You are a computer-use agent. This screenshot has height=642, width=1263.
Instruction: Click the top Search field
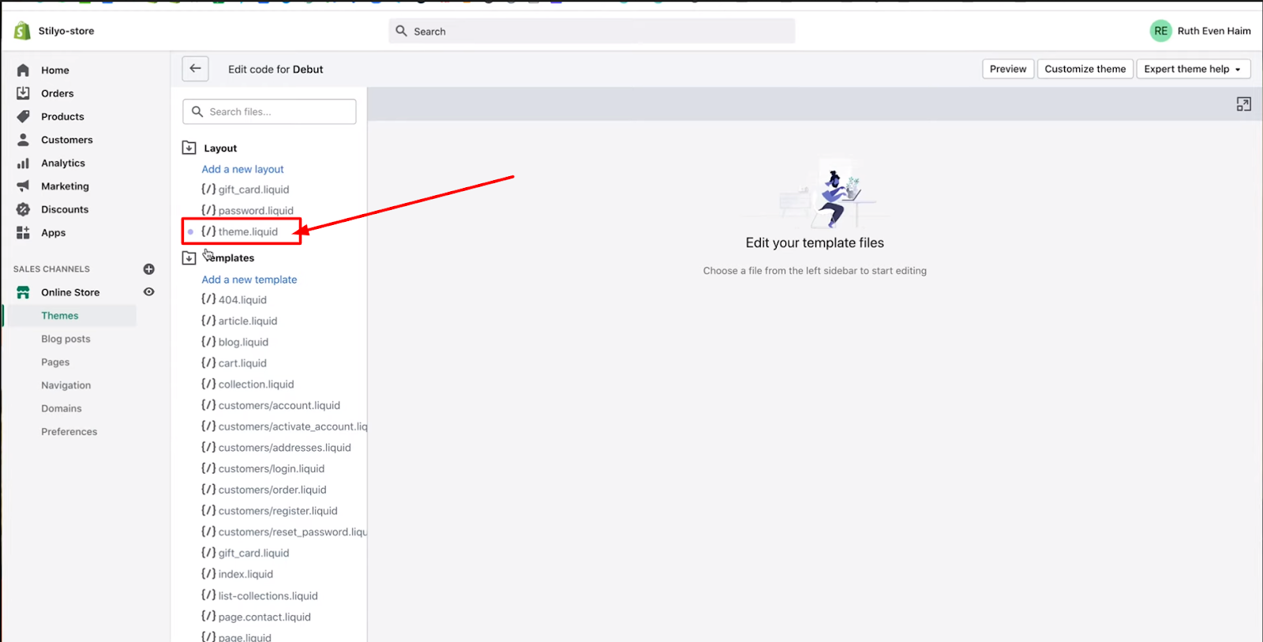(x=592, y=32)
